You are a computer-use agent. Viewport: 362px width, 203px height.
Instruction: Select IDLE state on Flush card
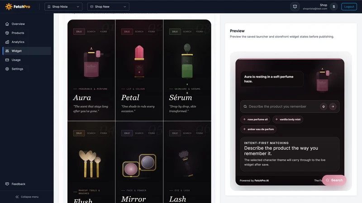79,133
